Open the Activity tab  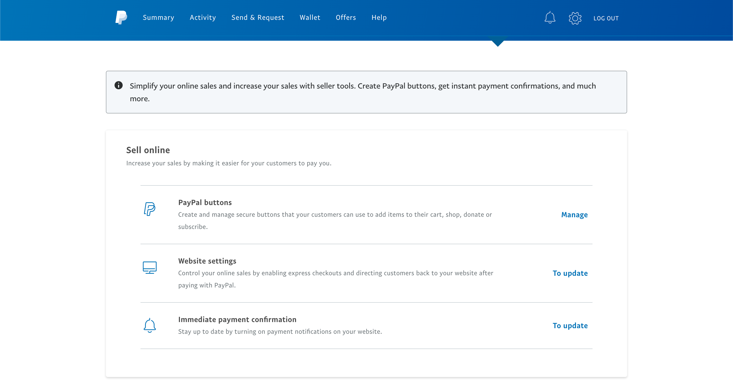click(x=203, y=18)
